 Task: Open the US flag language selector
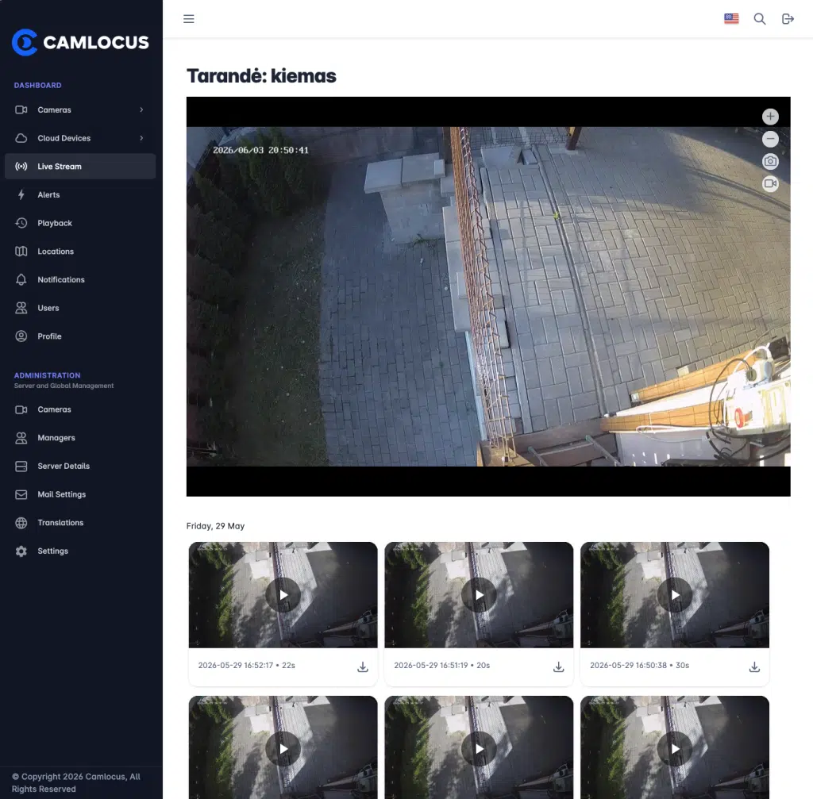click(x=731, y=19)
